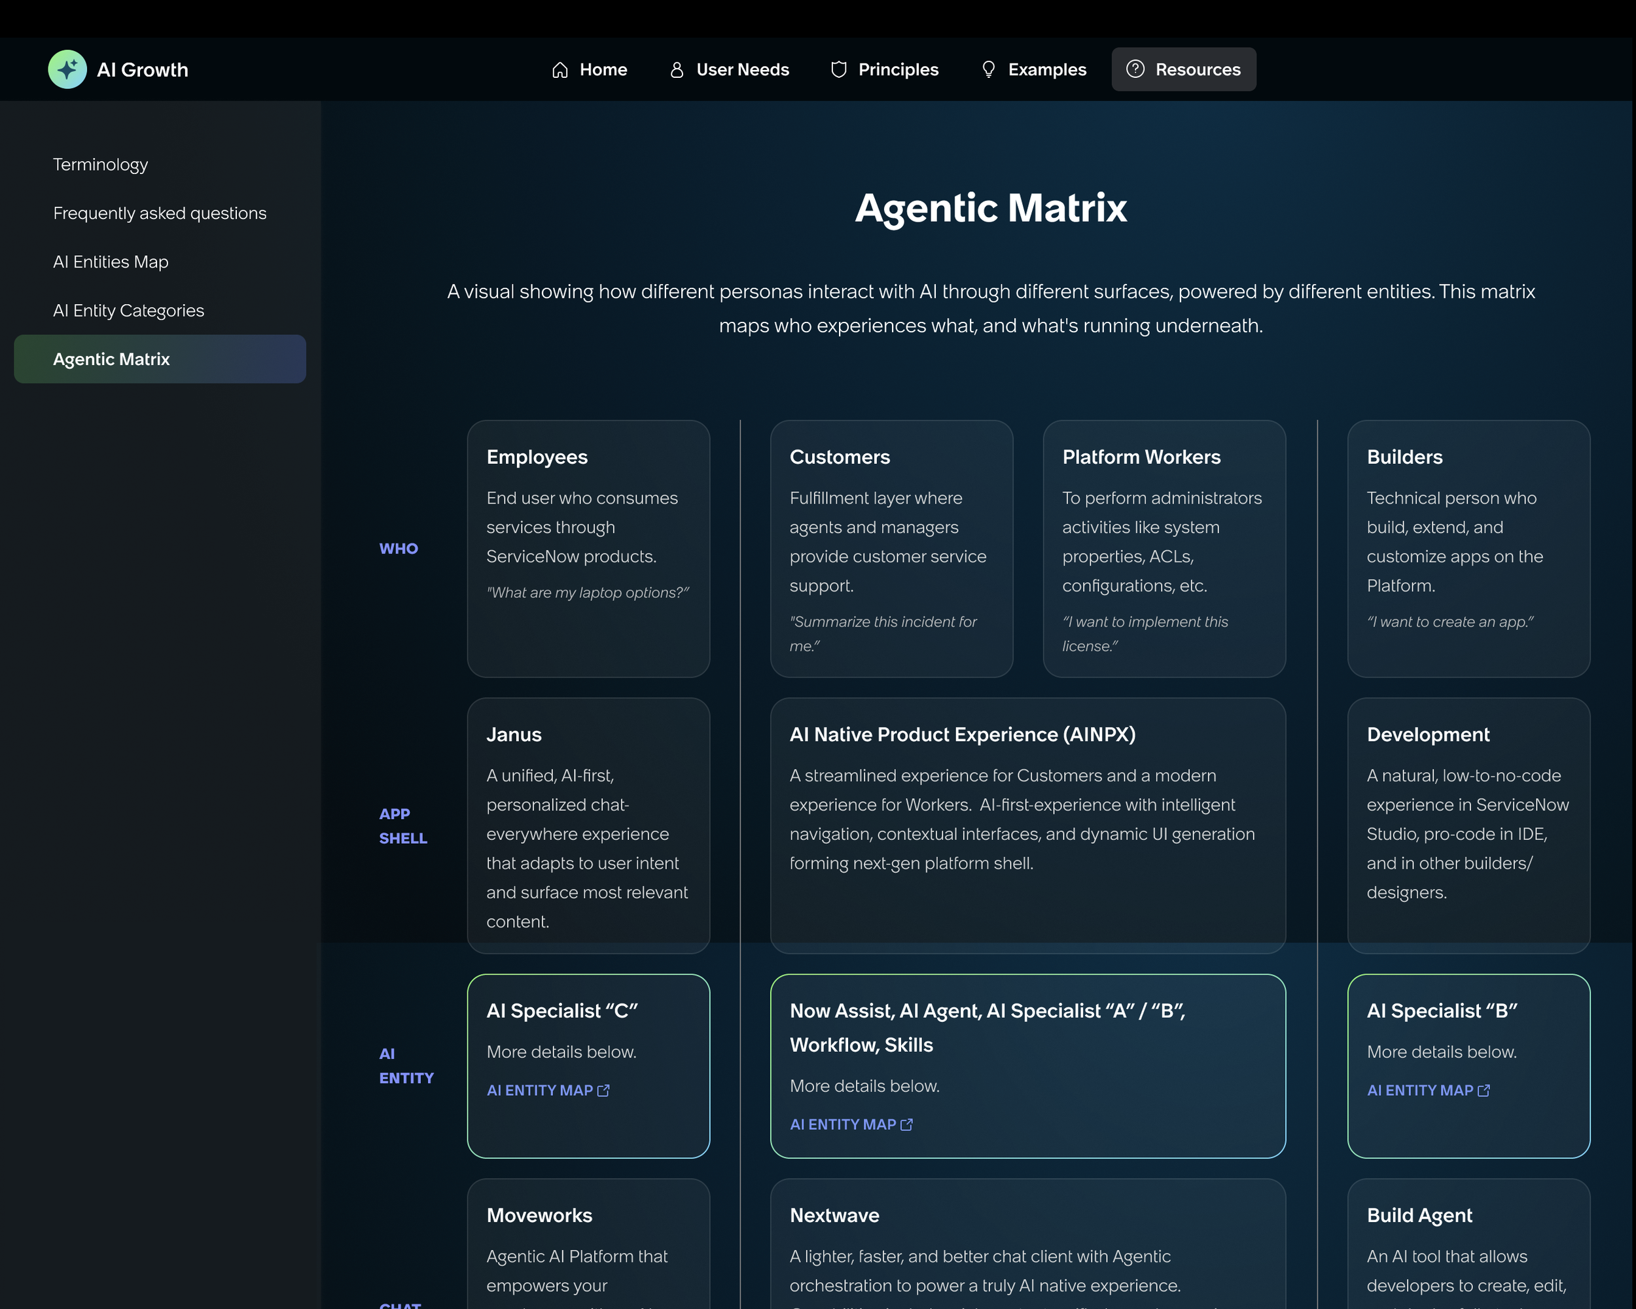This screenshot has height=1309, width=1636.
Task: Click external-link icon in AI Specialist "B" card
Action: pos(1484,1091)
